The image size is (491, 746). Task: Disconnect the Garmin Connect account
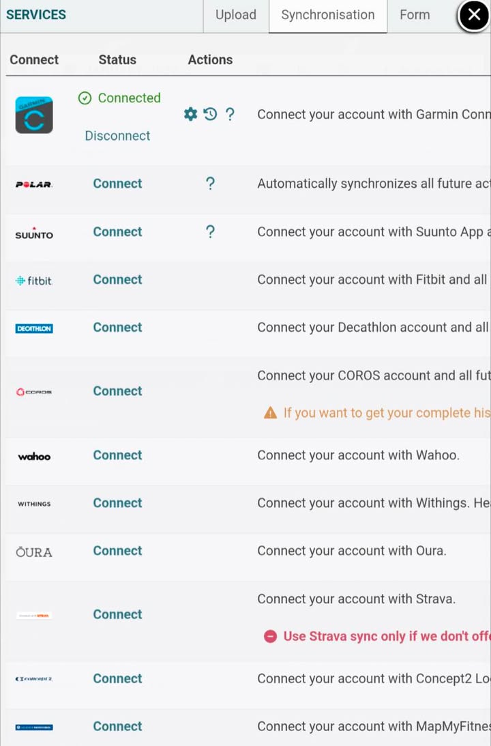pos(117,136)
